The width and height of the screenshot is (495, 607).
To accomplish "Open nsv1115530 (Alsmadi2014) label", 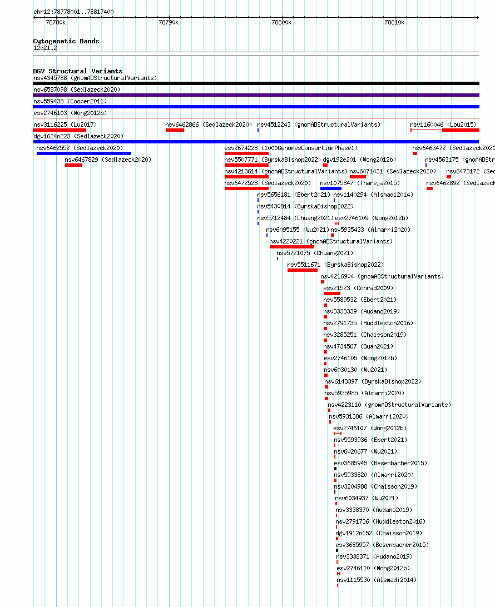I will pos(377,580).
